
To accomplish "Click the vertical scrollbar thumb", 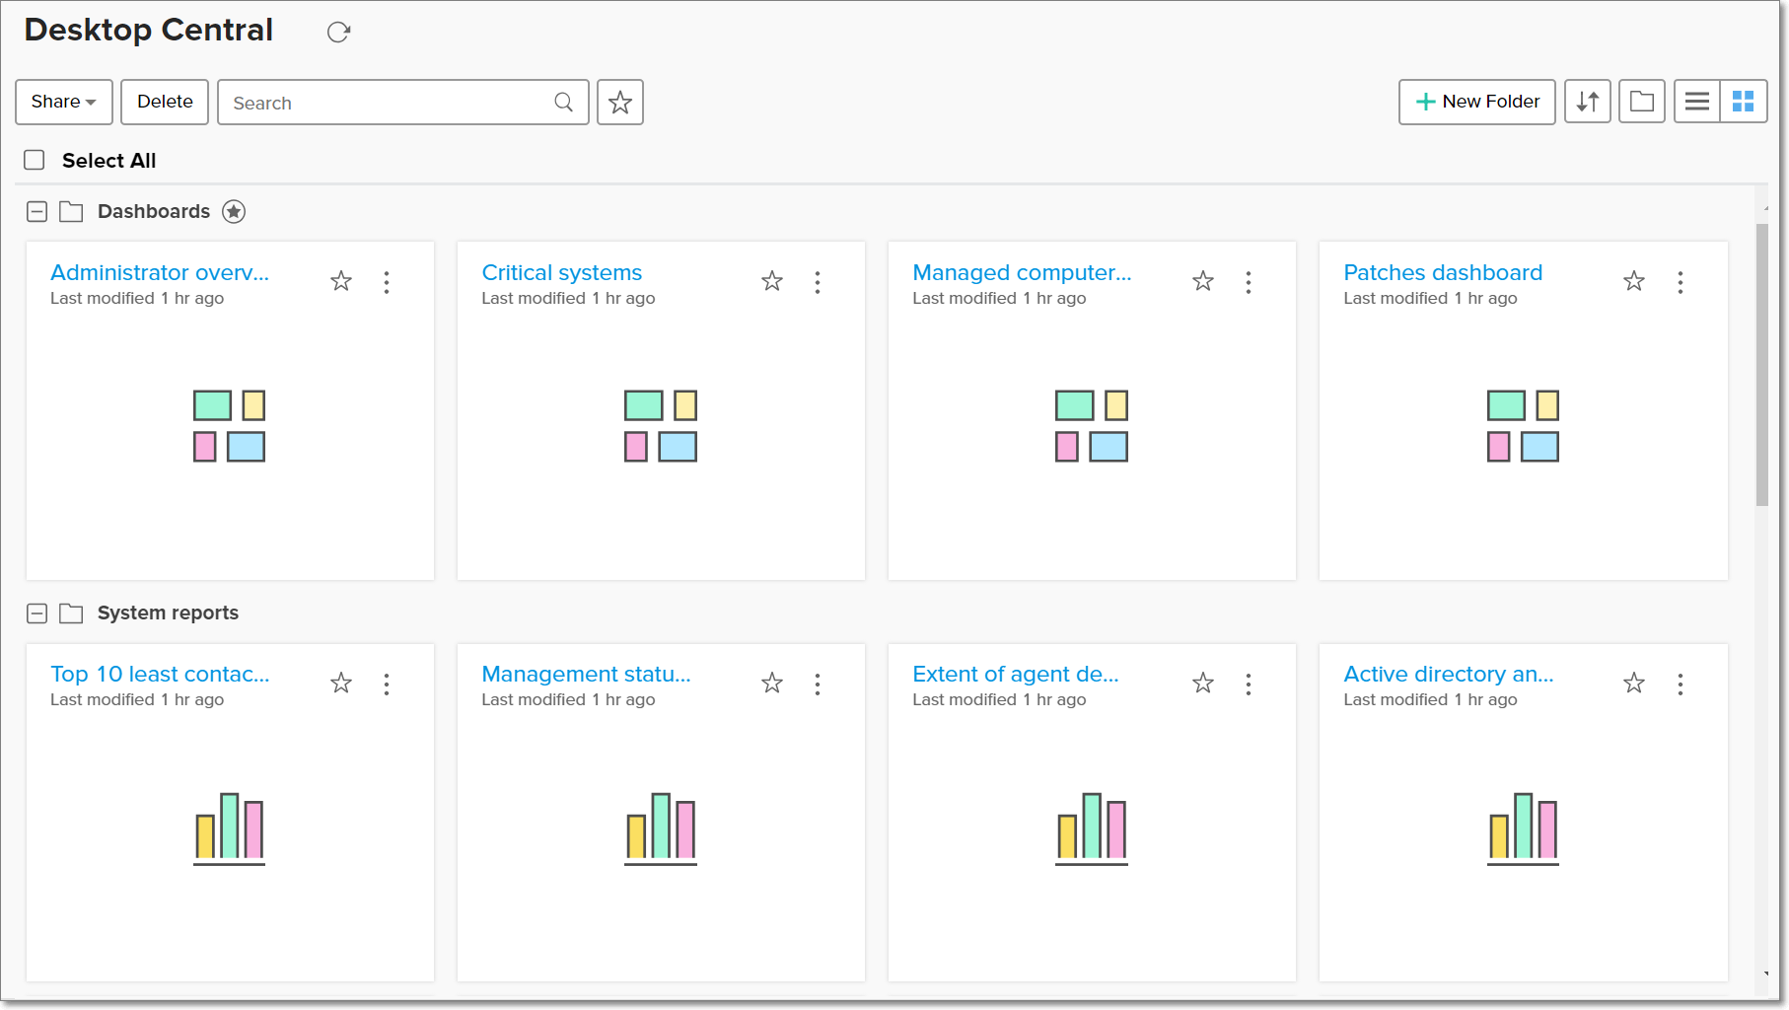I will (x=1762, y=365).
